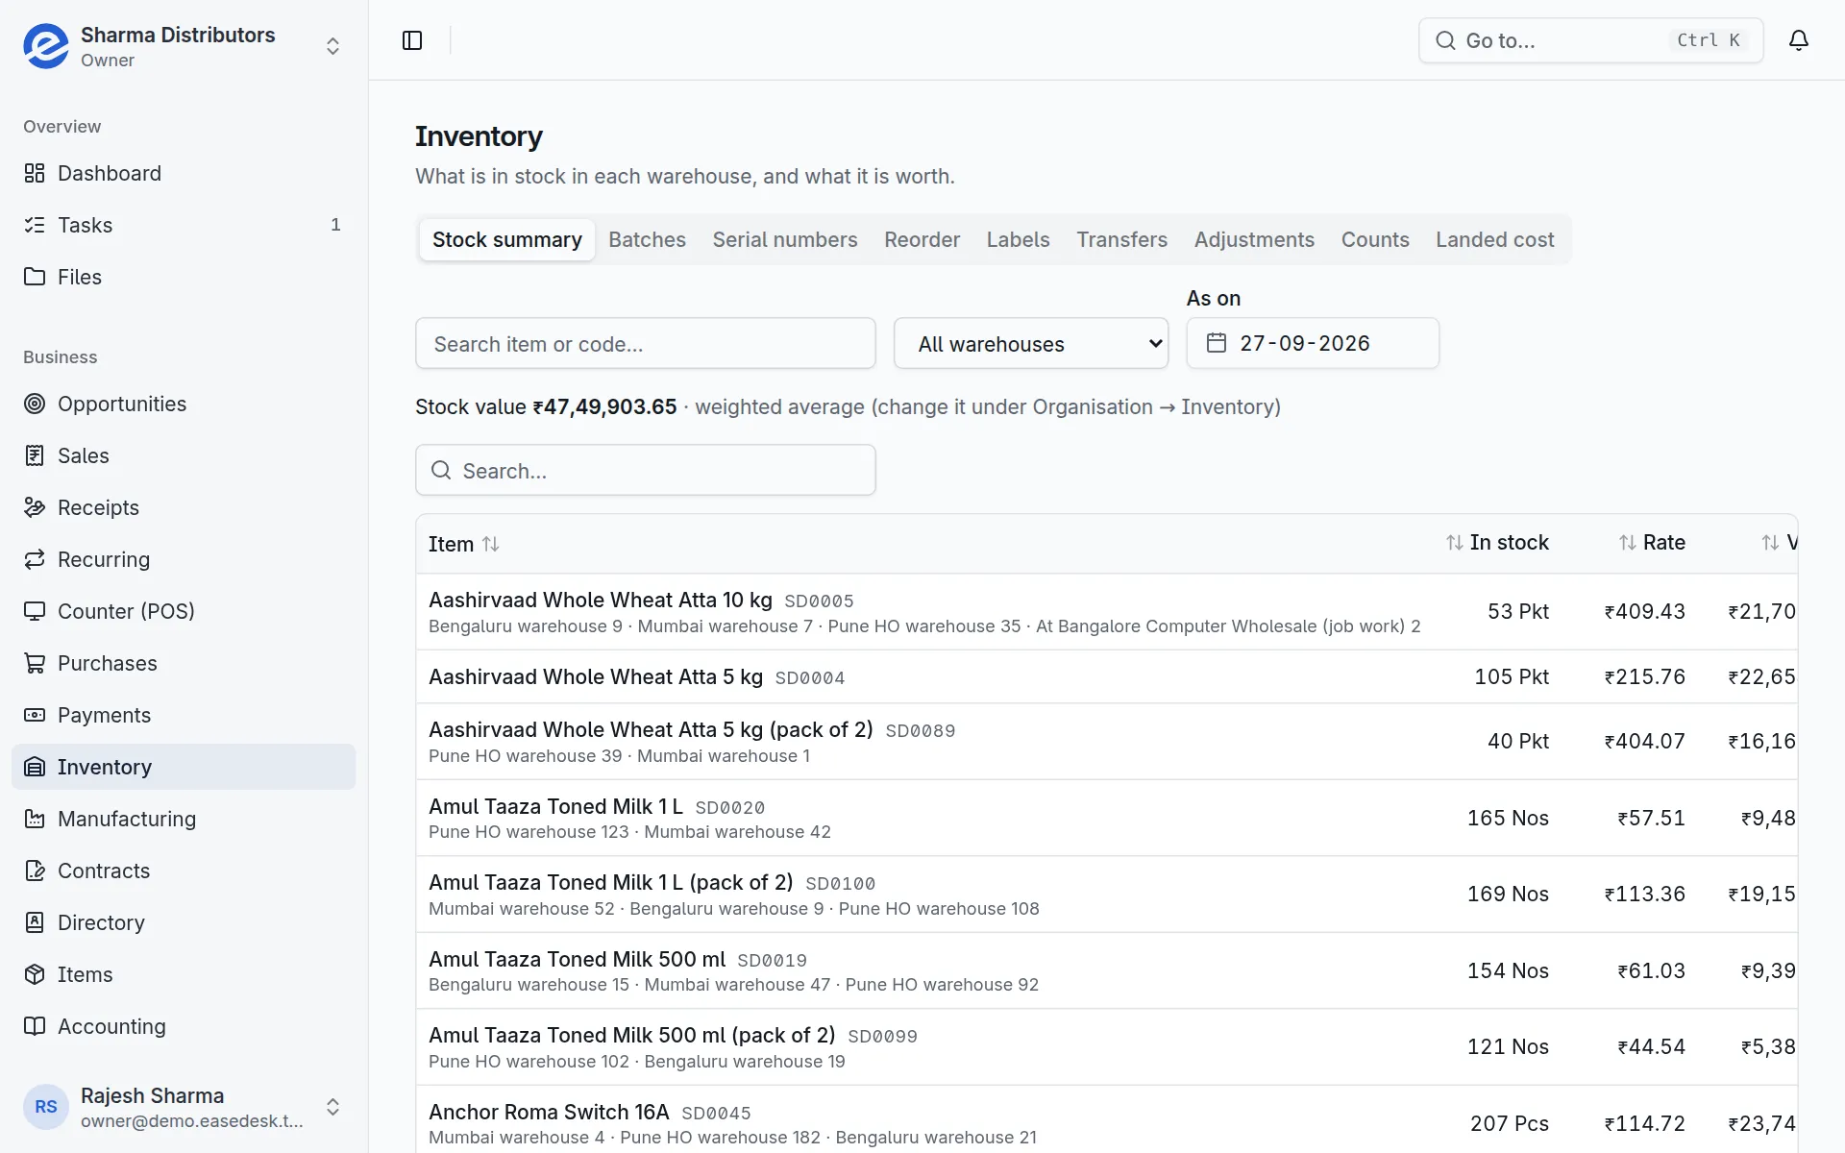Open Items in the sidebar
Viewport: 1845px width, 1153px height.
tap(184, 974)
